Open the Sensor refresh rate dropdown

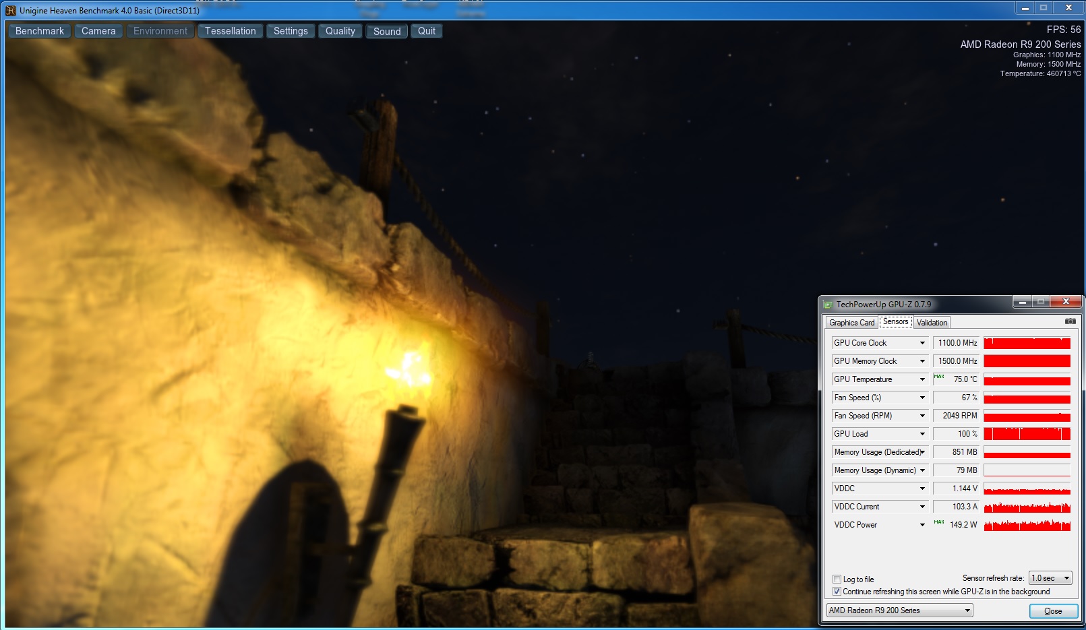[x=1050, y=578]
